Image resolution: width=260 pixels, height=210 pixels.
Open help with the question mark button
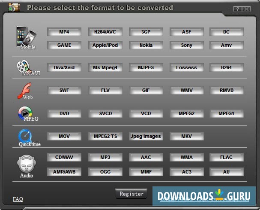238,9
